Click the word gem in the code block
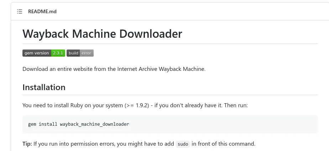This screenshot has height=151, width=329. tap(32, 124)
